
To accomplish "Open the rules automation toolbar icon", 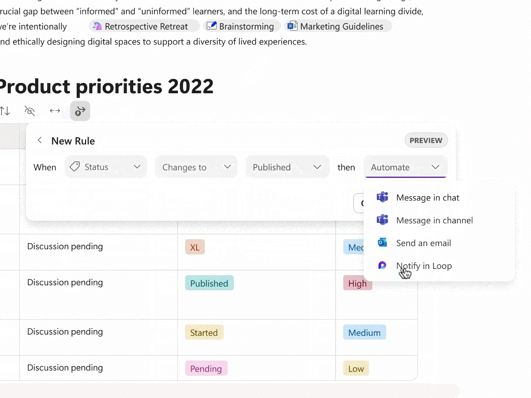I will (80, 111).
